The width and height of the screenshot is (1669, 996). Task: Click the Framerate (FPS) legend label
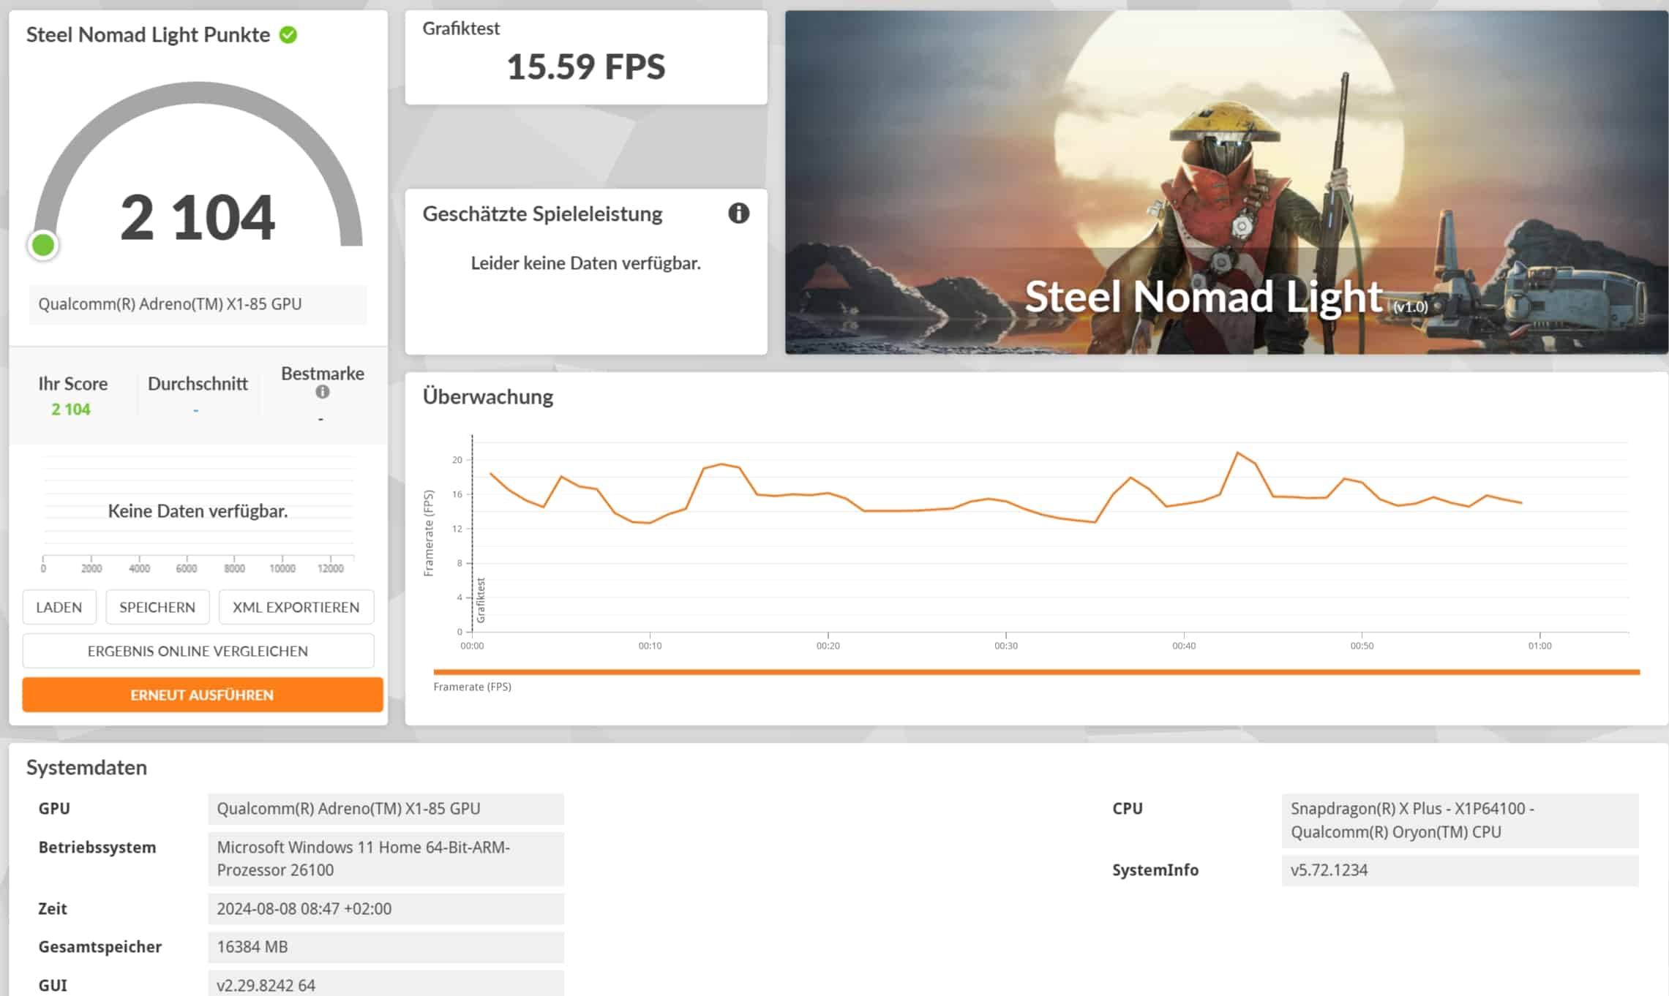(472, 687)
